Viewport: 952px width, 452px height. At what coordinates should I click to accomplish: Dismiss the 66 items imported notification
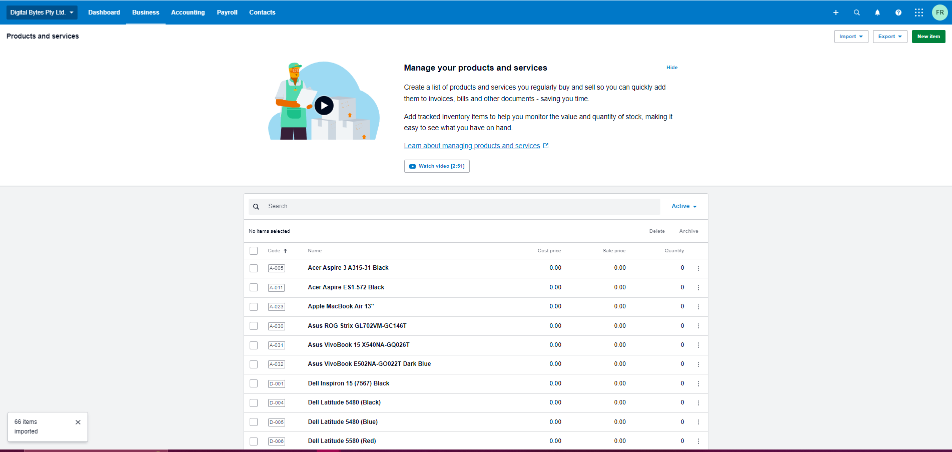tap(78, 422)
